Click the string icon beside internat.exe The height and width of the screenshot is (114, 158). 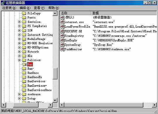point(62,22)
